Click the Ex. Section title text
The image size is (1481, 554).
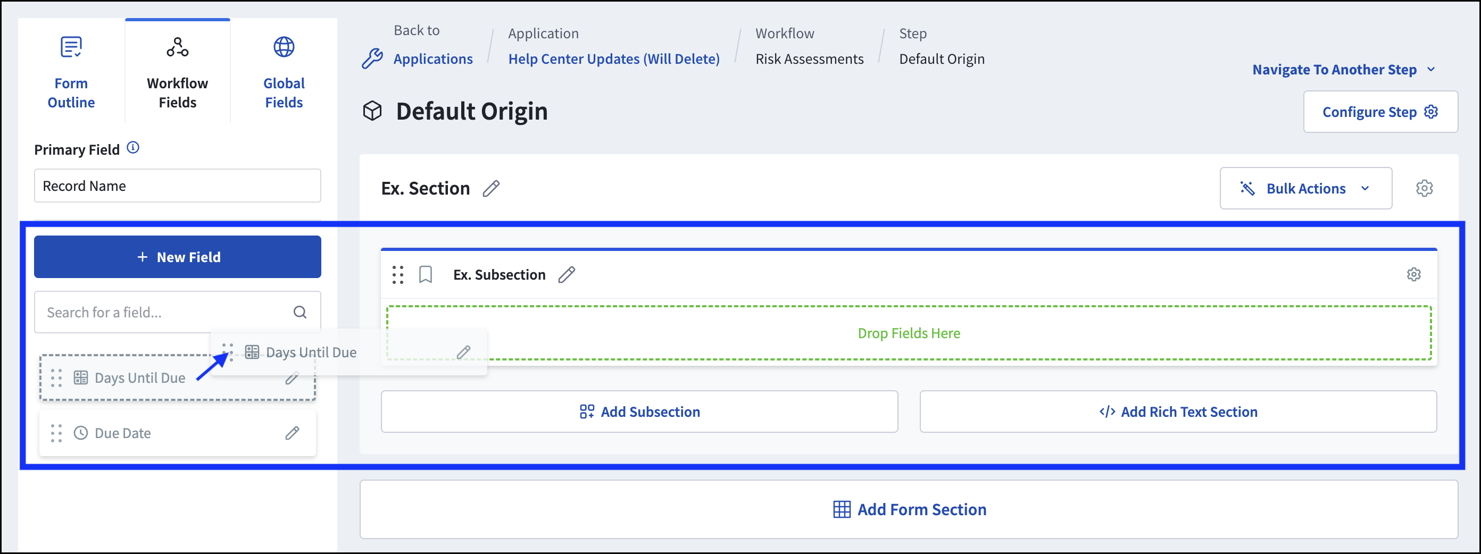click(x=426, y=189)
